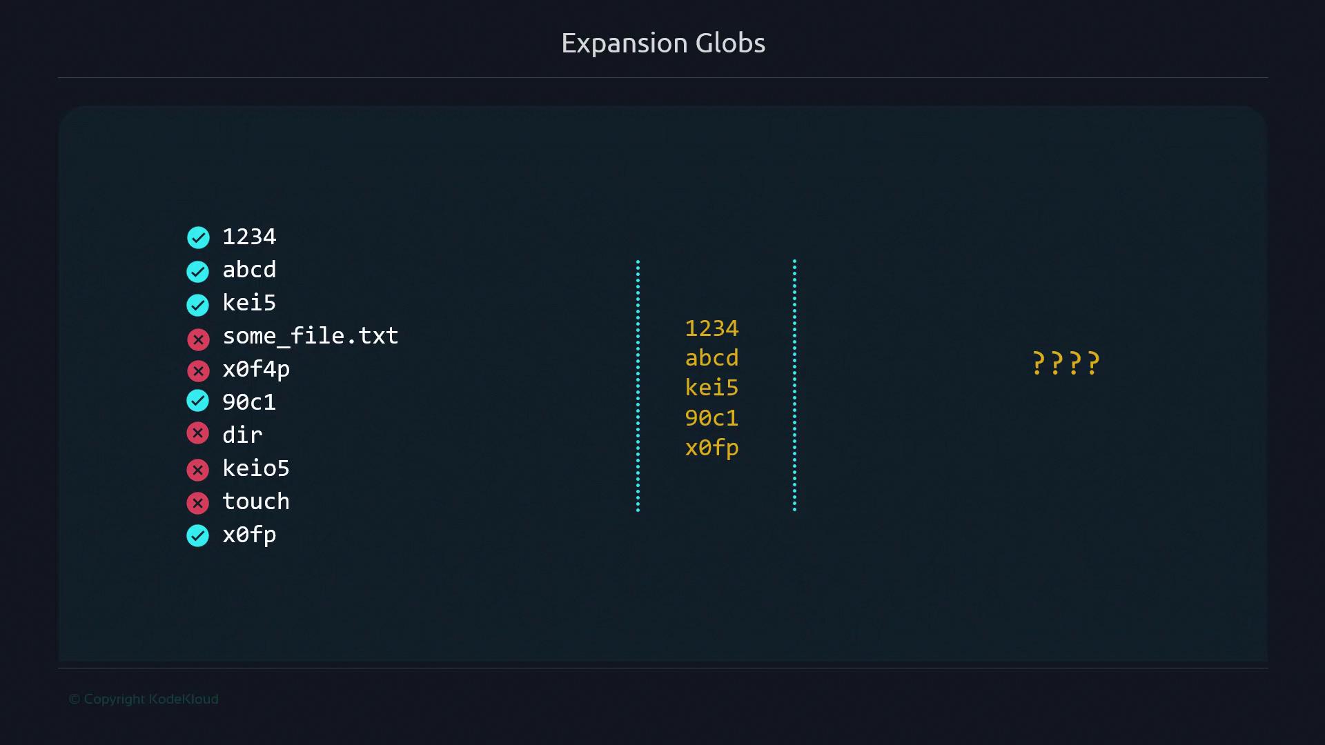Click the red X icon beside dir

tap(198, 433)
